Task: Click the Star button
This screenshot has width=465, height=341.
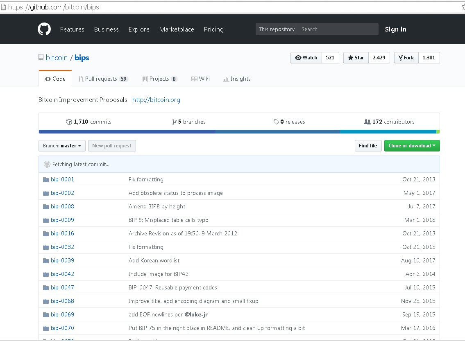Action: click(356, 58)
